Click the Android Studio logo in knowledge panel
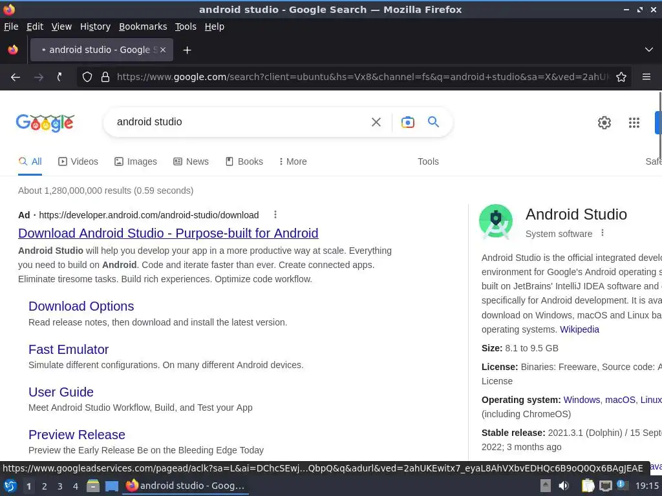The image size is (662, 496). pyautogui.click(x=496, y=221)
